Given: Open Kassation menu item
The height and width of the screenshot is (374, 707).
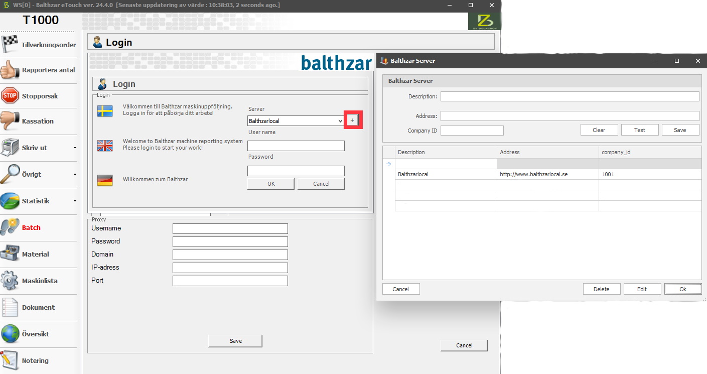Looking at the screenshot, I should (38, 121).
